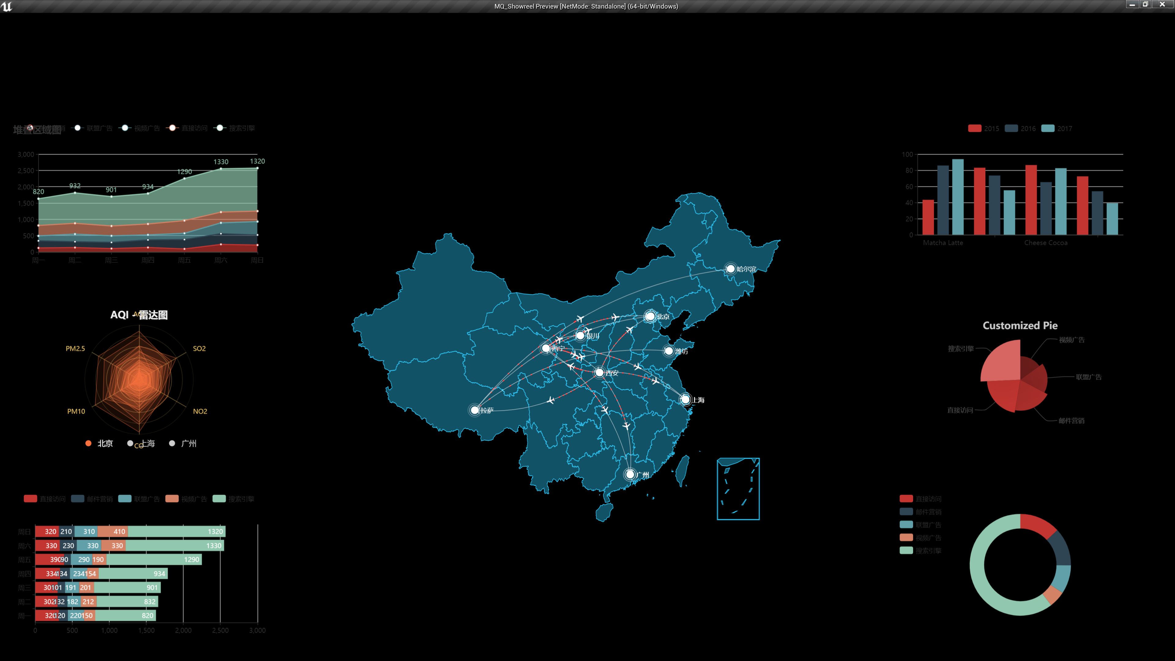Click the 哈尔滨 city marker on the map

(731, 269)
